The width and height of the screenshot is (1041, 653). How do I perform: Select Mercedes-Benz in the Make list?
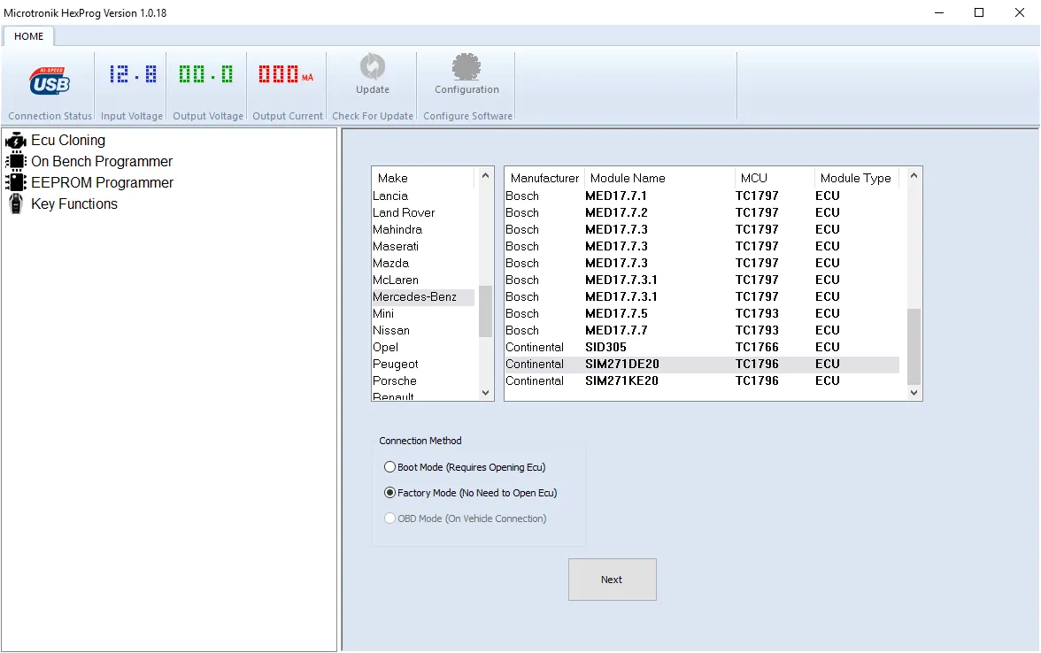tap(423, 296)
